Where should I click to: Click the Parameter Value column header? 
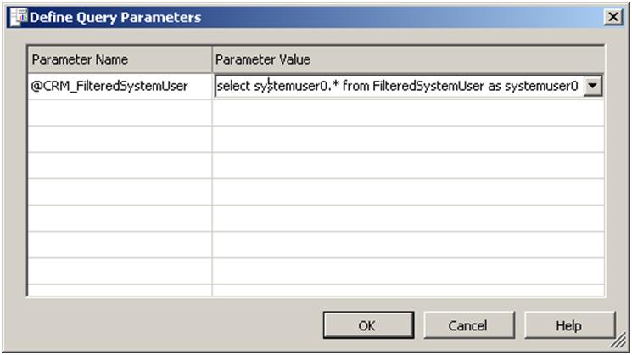pyautogui.click(x=408, y=59)
